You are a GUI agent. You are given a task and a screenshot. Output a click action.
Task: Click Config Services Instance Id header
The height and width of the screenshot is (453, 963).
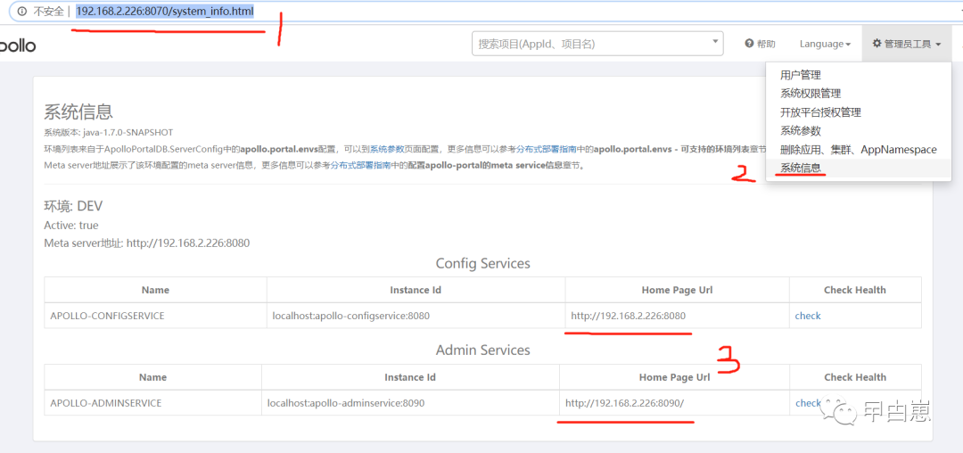(x=416, y=290)
